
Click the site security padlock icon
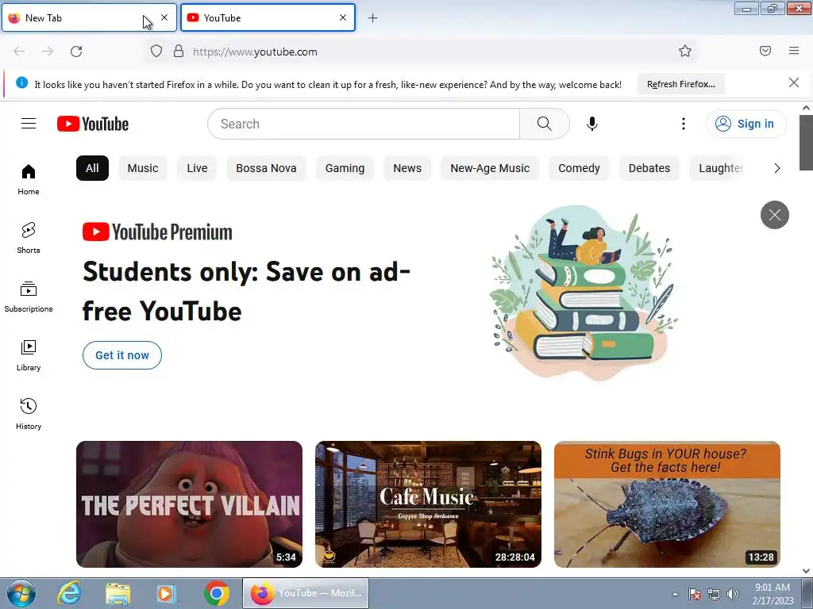tap(179, 52)
